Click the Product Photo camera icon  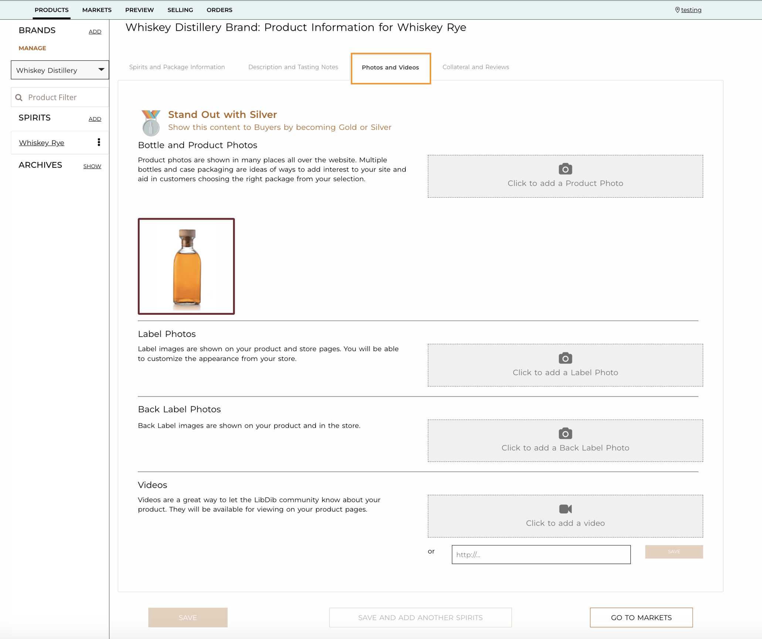point(565,169)
